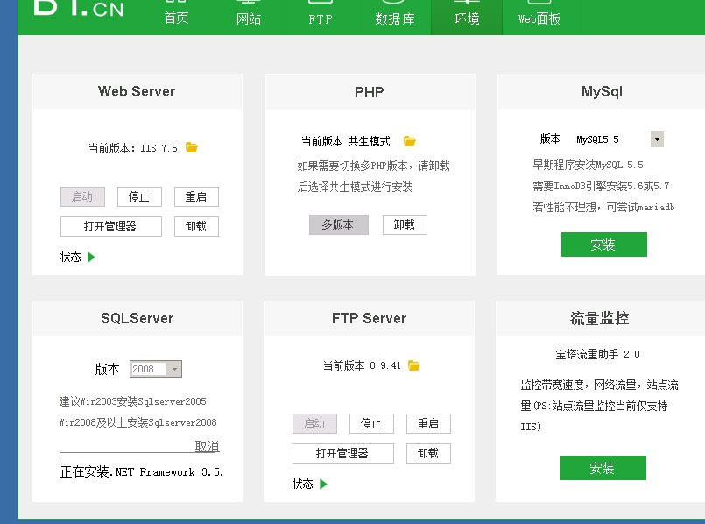
Task: Restart the FTP Server with 重启
Action: [428, 423]
